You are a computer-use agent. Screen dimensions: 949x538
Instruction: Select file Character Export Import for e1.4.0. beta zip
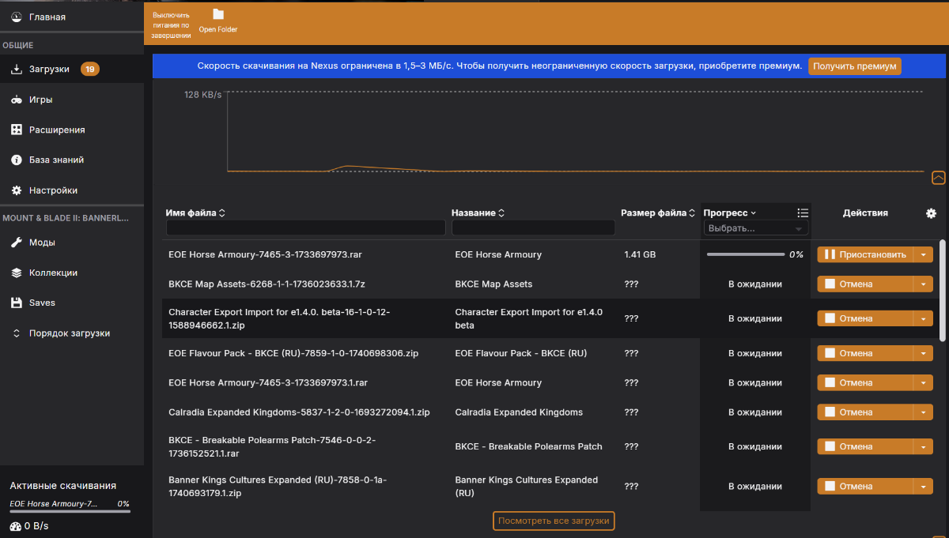[x=279, y=318]
